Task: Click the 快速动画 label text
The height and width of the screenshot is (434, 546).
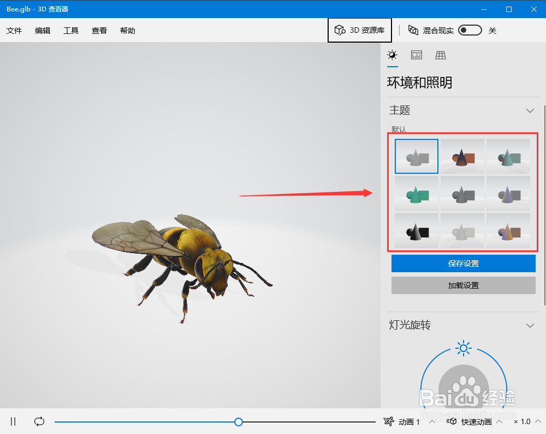Action: coord(476,422)
